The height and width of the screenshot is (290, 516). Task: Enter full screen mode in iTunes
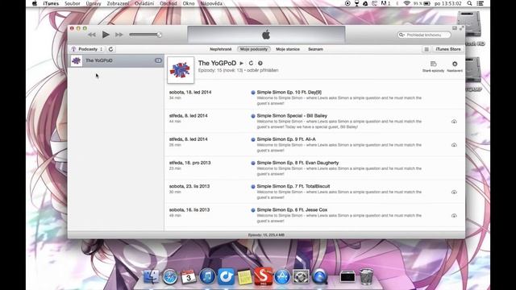[x=461, y=29]
